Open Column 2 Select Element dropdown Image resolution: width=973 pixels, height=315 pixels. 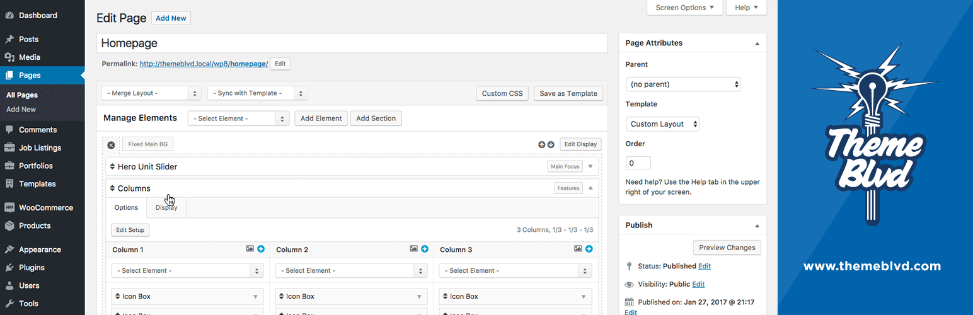pos(352,271)
